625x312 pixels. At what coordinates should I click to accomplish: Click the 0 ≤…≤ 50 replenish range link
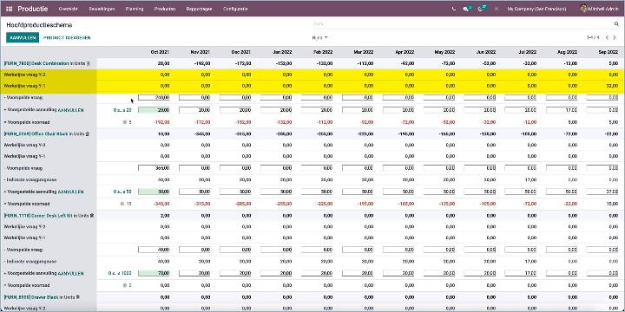(x=122, y=192)
